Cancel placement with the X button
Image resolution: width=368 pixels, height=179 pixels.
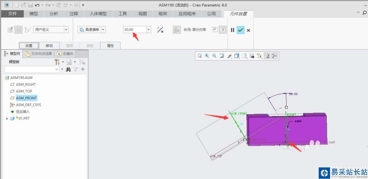pos(248,30)
